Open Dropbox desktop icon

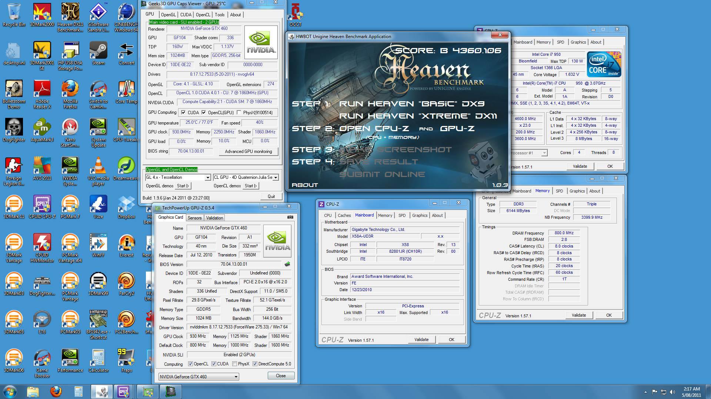click(126, 207)
